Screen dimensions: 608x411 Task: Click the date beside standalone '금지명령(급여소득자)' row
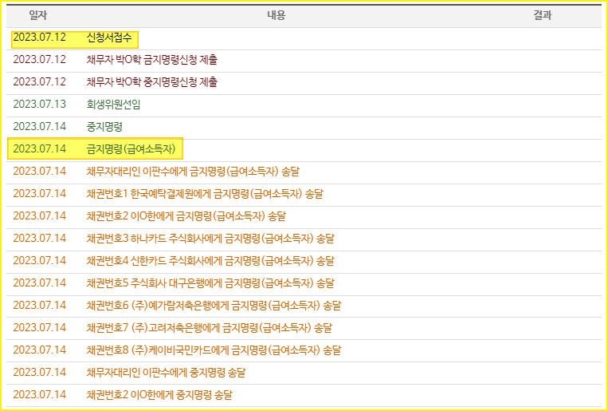point(40,149)
